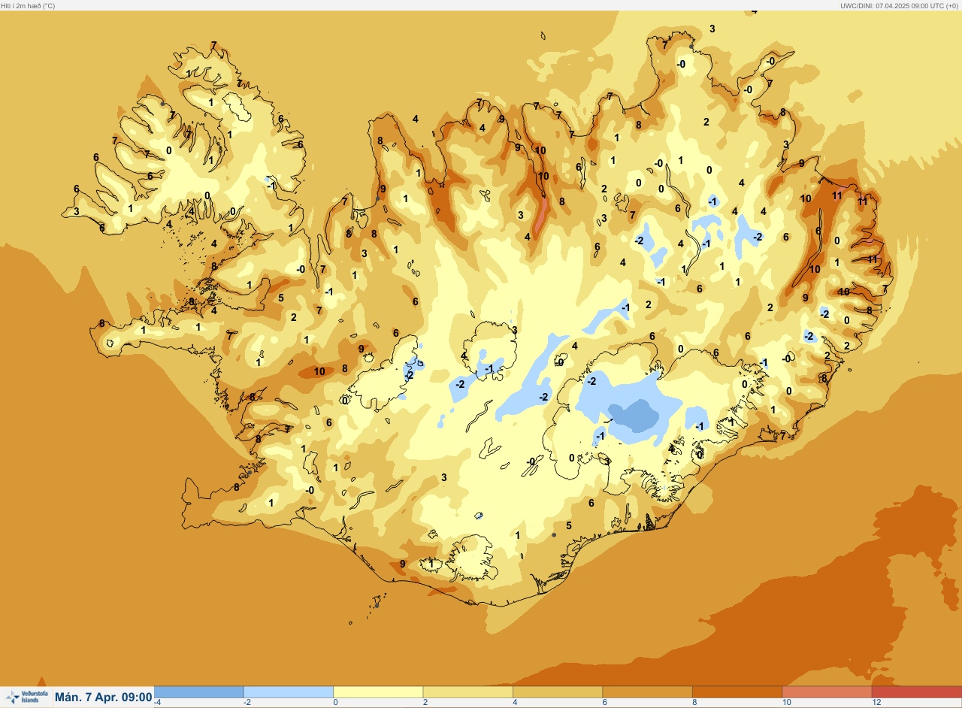Click the 'Mán. 7 Apr. 09:00' date label
962x708 pixels.
104,697
